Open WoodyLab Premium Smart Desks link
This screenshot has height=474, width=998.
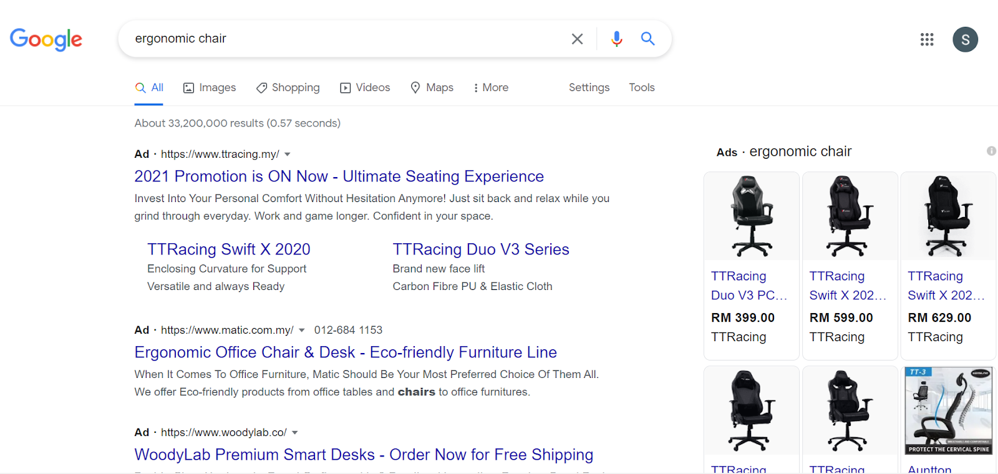pos(364,455)
